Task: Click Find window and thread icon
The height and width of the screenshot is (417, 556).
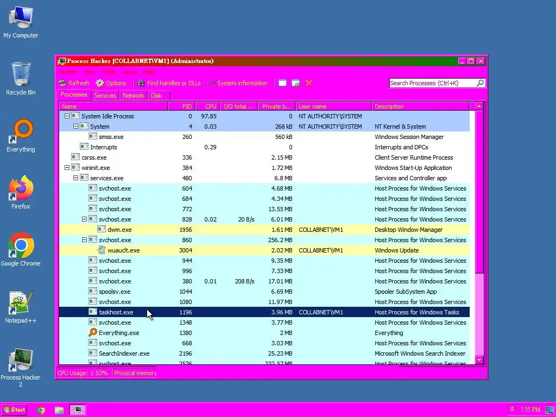Action: pyautogui.click(x=296, y=83)
